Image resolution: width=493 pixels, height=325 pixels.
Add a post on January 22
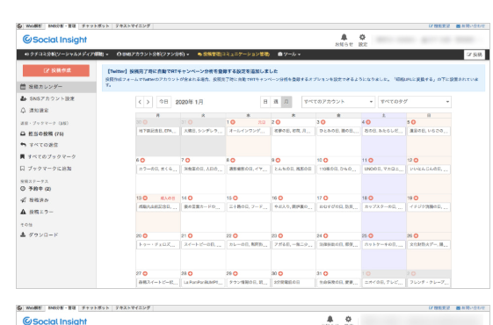pyautogui.click(x=236, y=235)
